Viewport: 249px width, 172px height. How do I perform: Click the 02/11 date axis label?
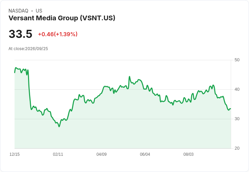58,154
